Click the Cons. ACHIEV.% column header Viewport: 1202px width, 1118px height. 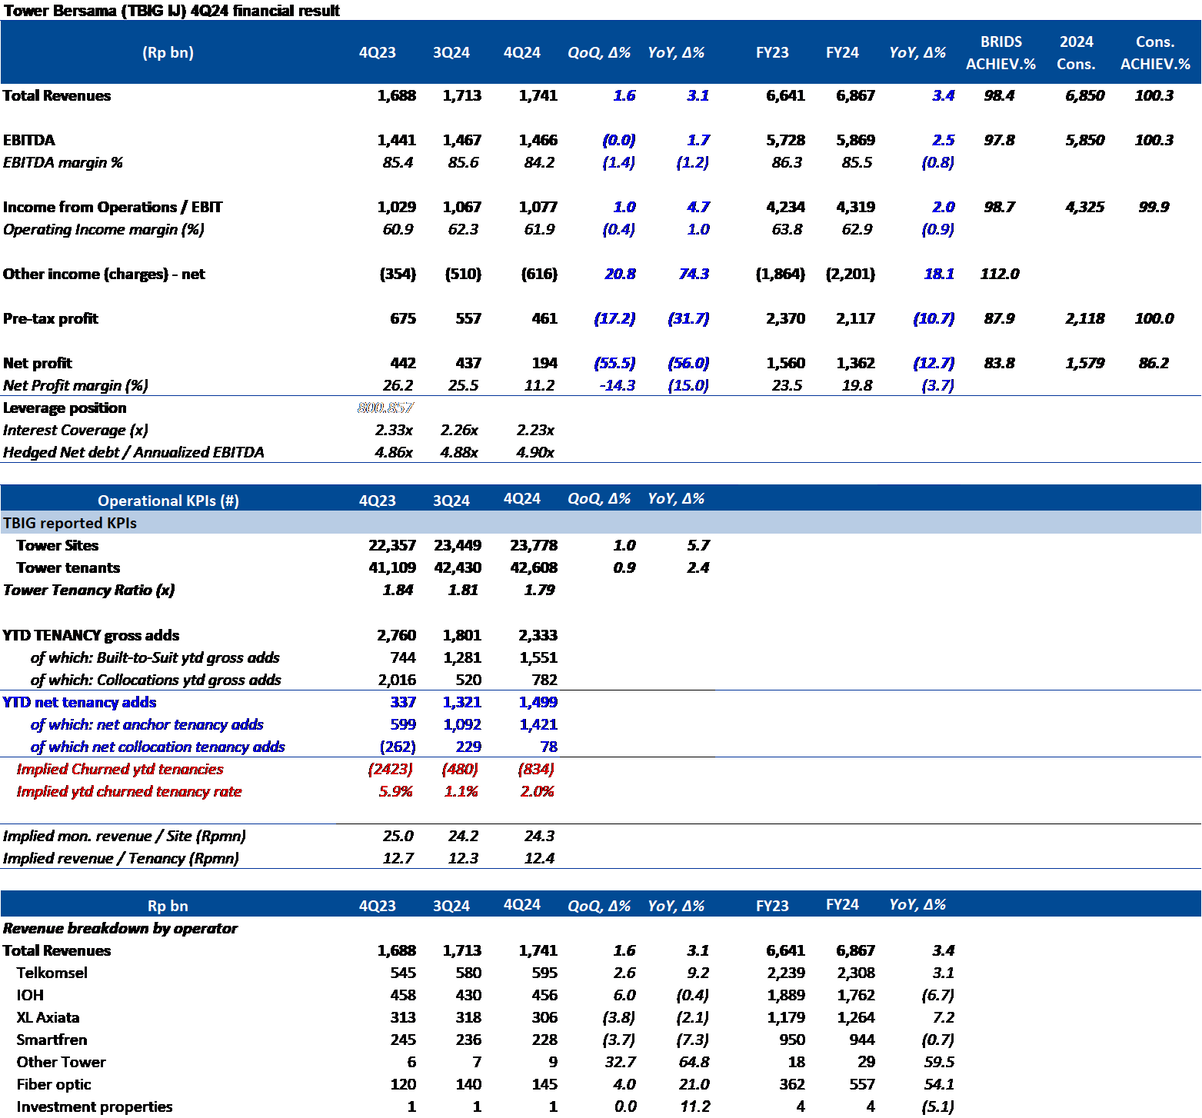coord(1154,52)
